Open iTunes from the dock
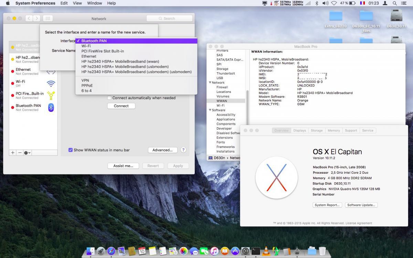Viewport: 413px width, 258px height. coord(214,251)
